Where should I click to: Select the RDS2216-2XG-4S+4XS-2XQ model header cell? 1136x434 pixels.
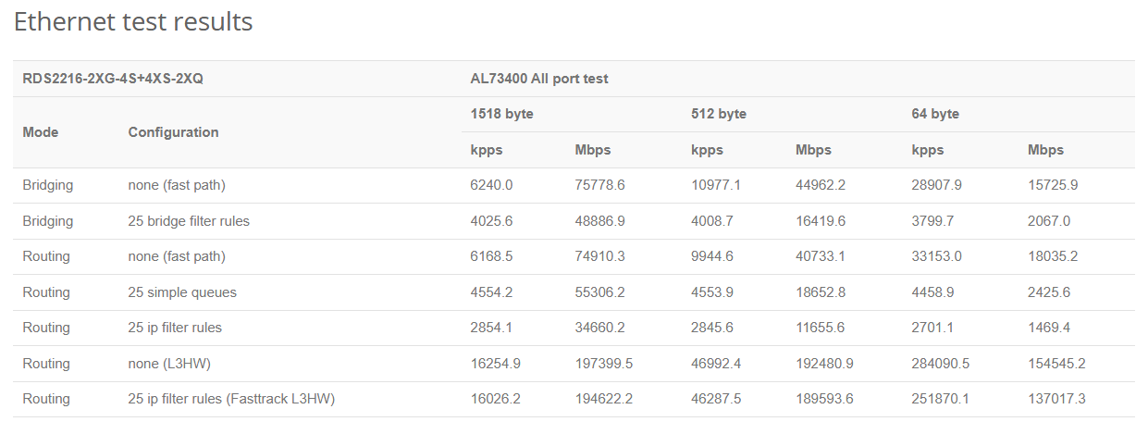pyautogui.click(x=113, y=79)
